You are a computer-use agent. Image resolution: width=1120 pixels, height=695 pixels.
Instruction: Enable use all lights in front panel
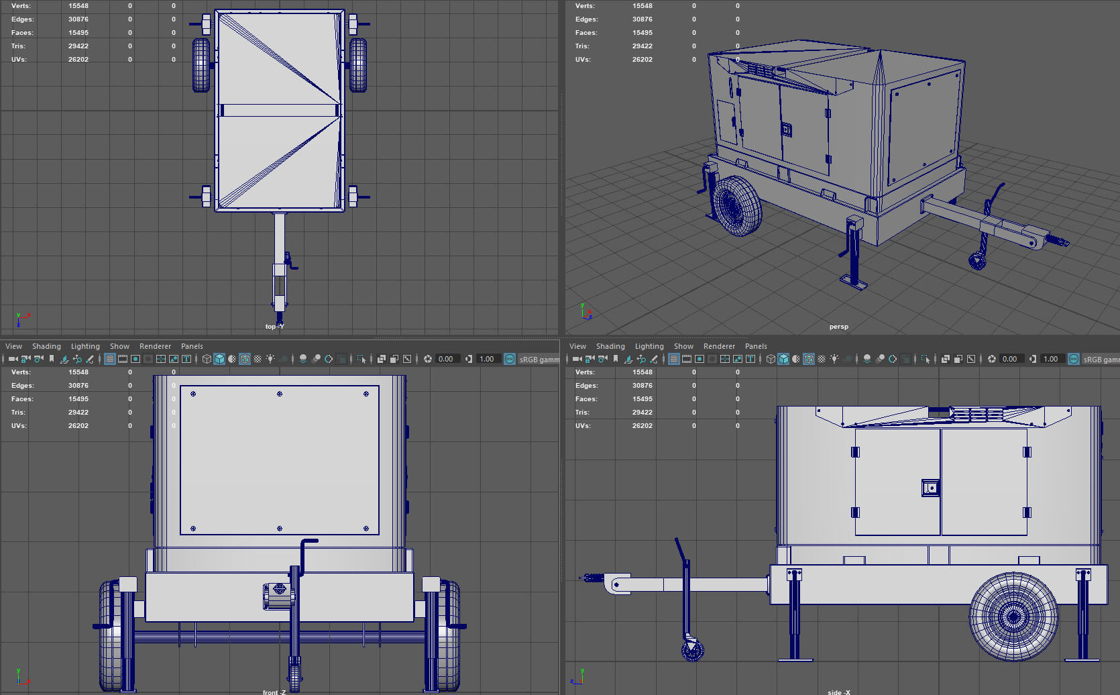pyautogui.click(x=270, y=359)
